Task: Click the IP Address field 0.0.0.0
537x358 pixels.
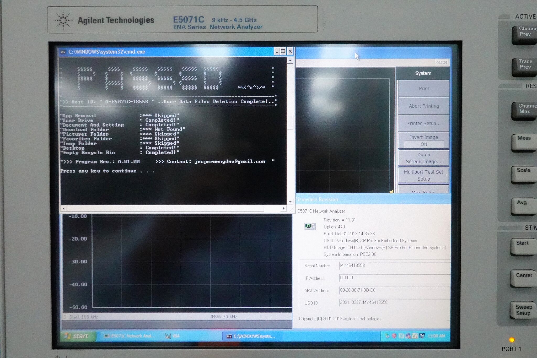Action: 394,278
